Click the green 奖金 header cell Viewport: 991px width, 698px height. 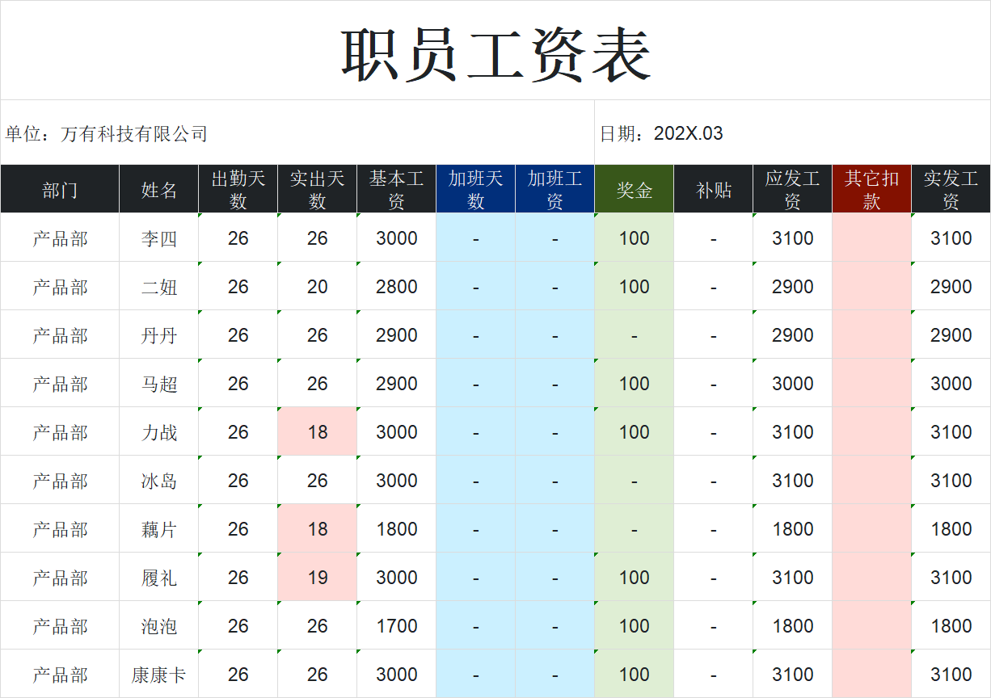click(634, 190)
